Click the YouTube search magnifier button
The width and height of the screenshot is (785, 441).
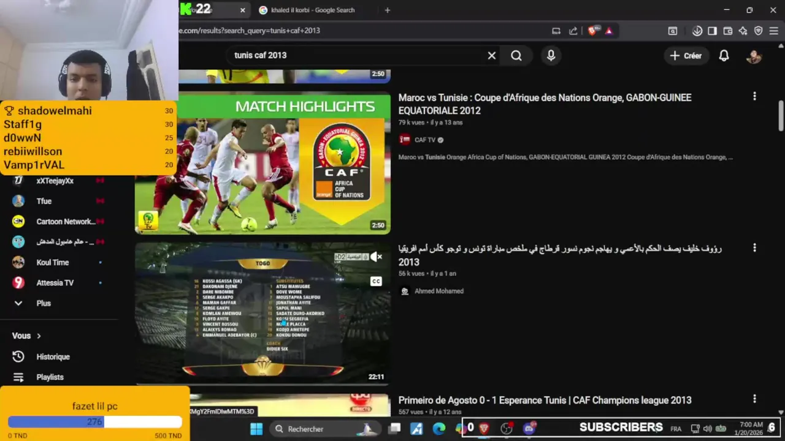[516, 56]
